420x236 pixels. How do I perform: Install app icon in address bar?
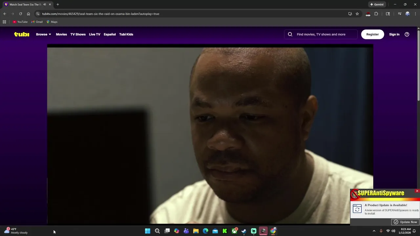pos(350,14)
